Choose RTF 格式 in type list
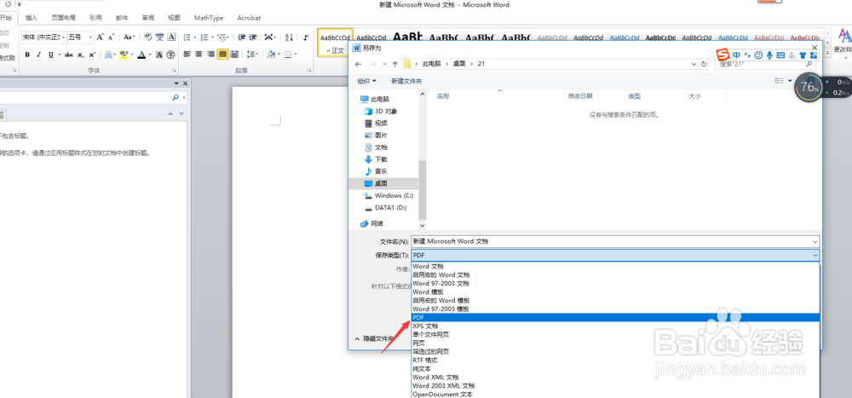 click(615, 360)
